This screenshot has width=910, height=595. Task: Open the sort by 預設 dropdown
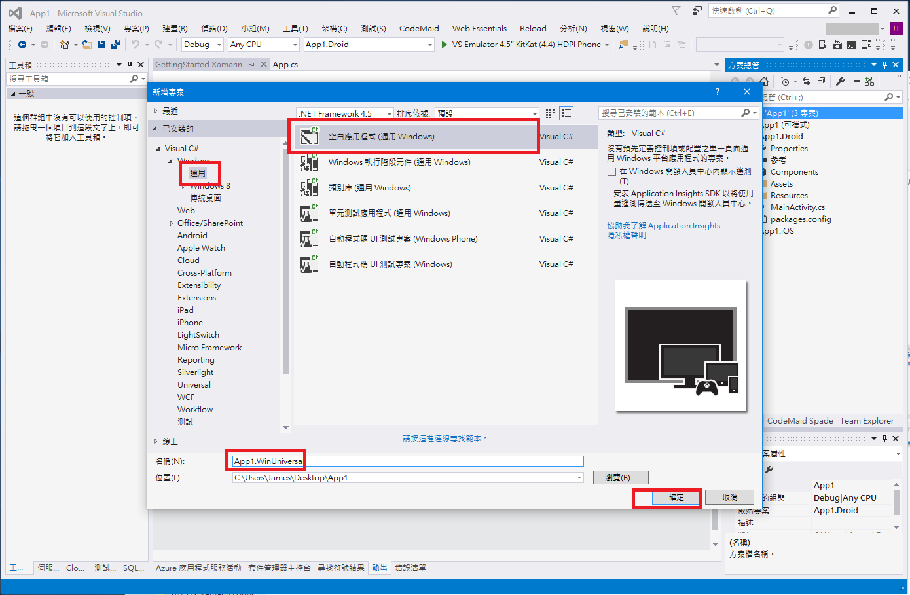point(486,113)
